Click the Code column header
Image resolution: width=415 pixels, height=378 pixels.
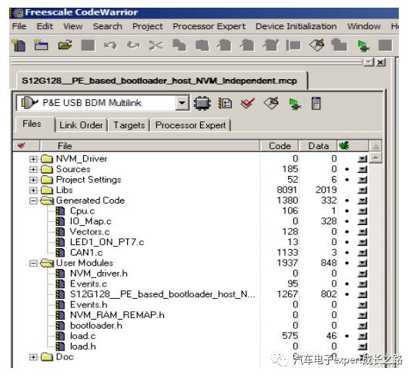279,146
